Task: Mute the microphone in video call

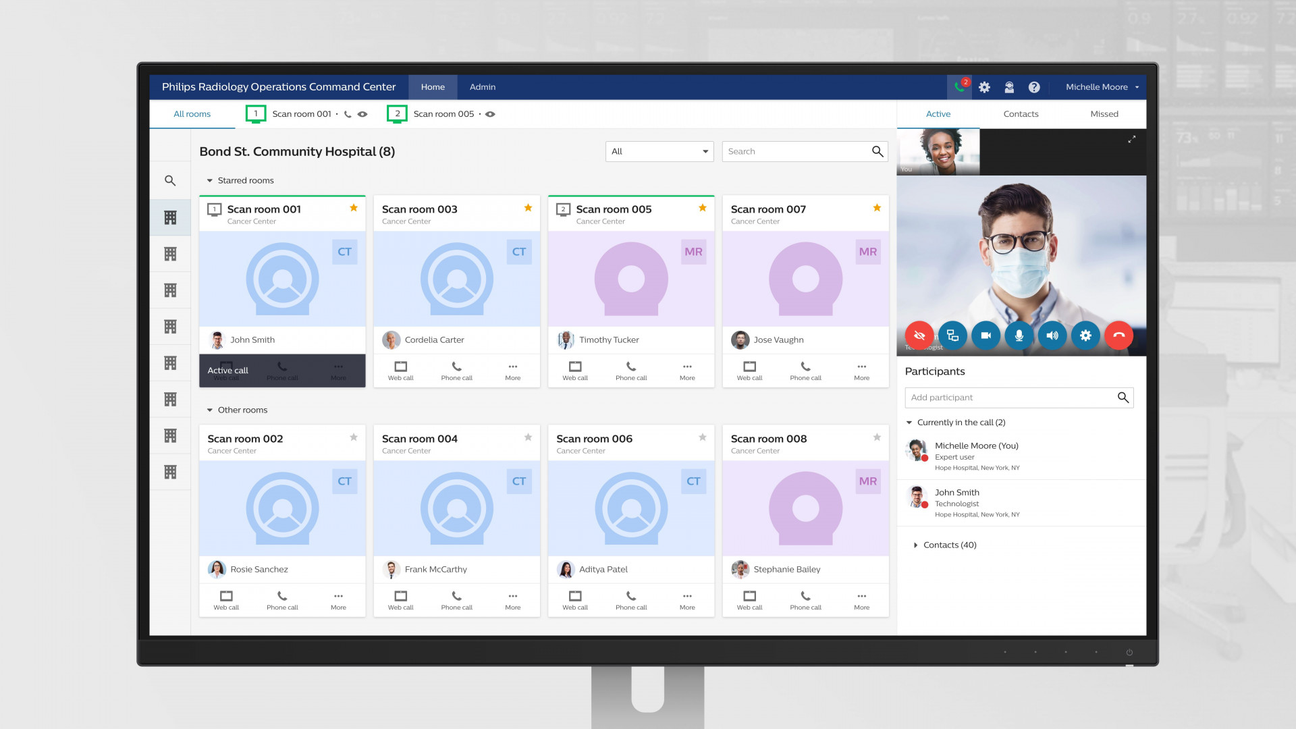Action: (1019, 335)
